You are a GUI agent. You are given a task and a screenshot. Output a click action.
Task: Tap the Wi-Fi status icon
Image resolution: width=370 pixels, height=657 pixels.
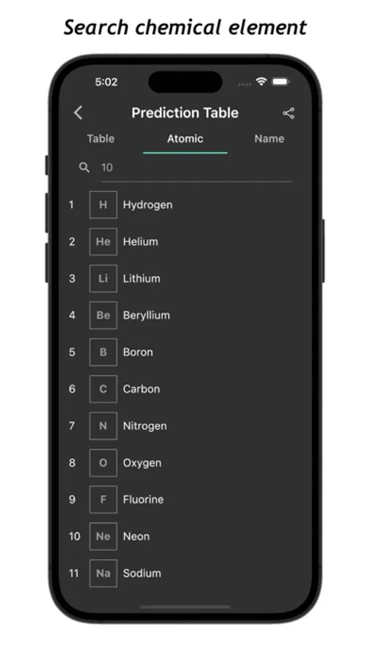point(261,81)
